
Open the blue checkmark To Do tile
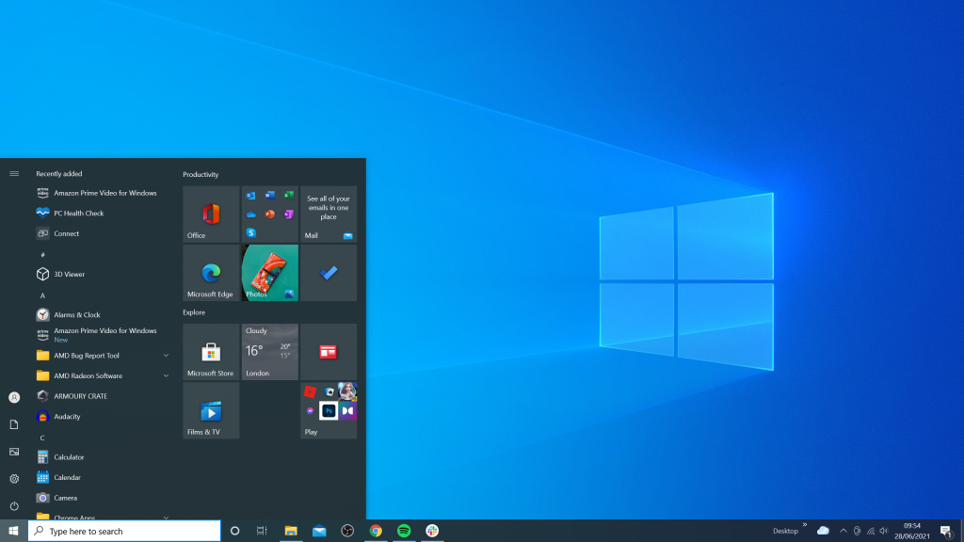coord(329,273)
